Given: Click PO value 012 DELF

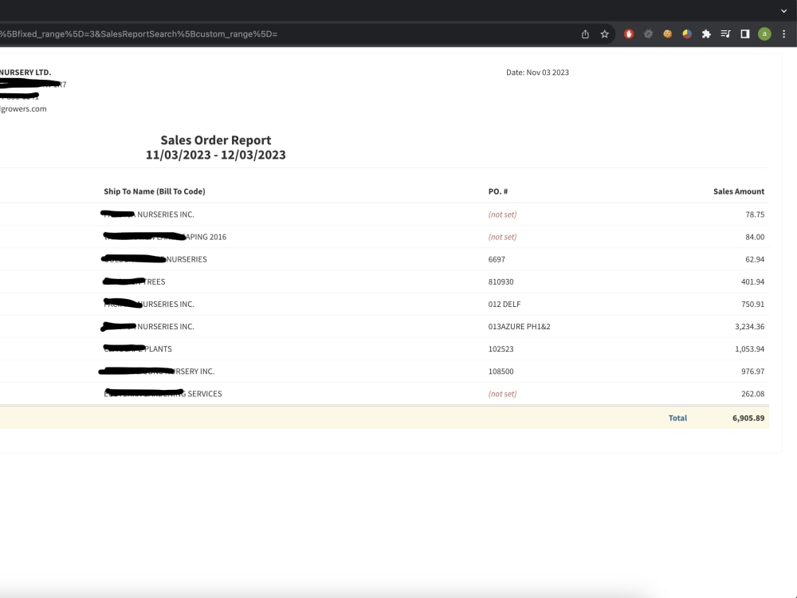Looking at the screenshot, I should (x=505, y=304).
